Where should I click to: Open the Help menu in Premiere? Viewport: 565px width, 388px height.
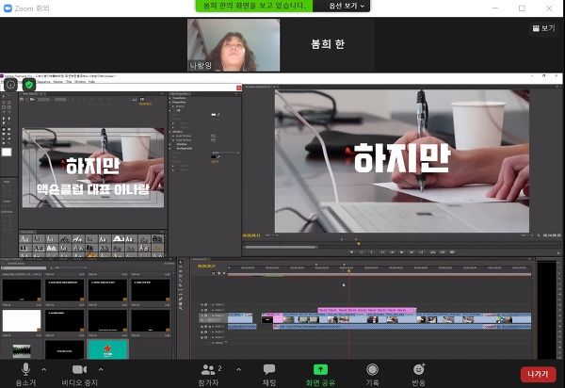[91, 82]
